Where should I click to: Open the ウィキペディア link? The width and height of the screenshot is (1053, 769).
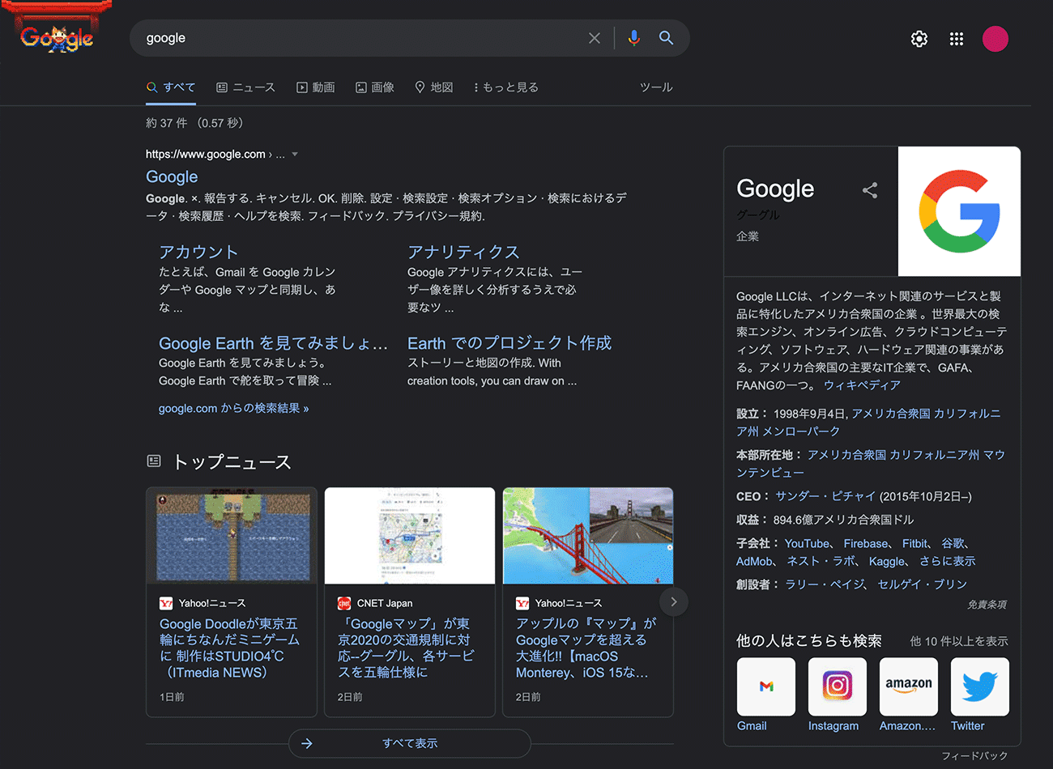coord(862,385)
